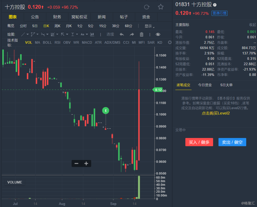This screenshot has height=207, width=257.
Task: Open the 帖子 tab
Action: pyautogui.click(x=124, y=17)
